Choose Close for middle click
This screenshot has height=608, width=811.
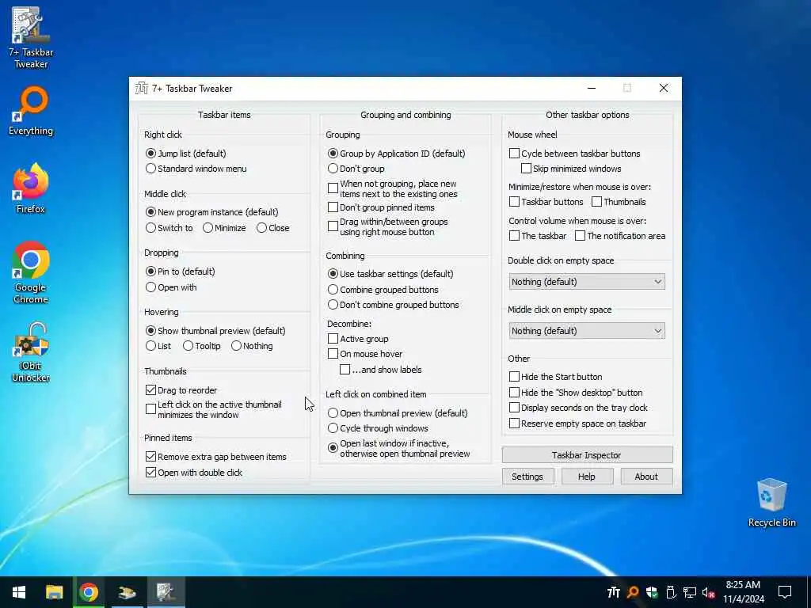coord(273,228)
